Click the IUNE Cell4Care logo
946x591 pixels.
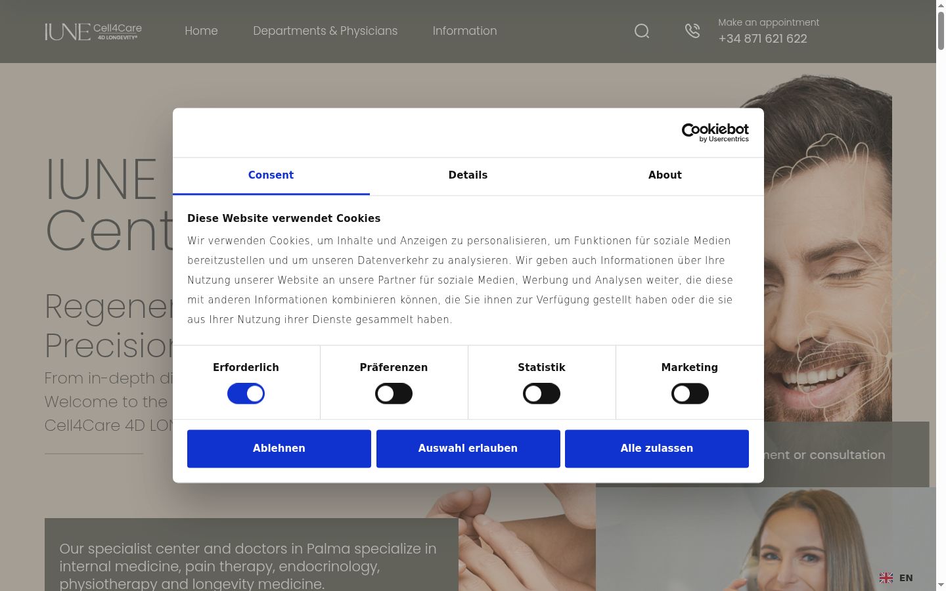coord(93,32)
